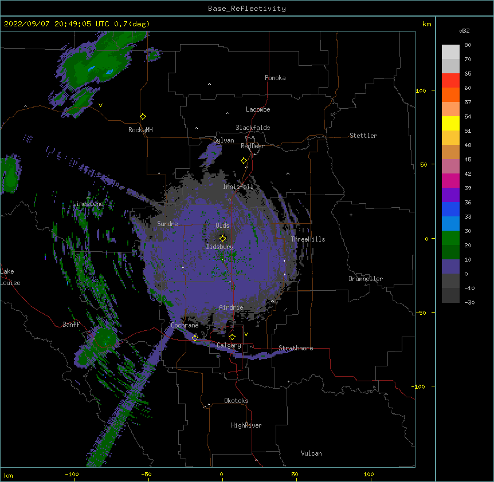The height and width of the screenshot is (482, 494).
Task: Click the -30 value at legend bottom
Action: 469,302
